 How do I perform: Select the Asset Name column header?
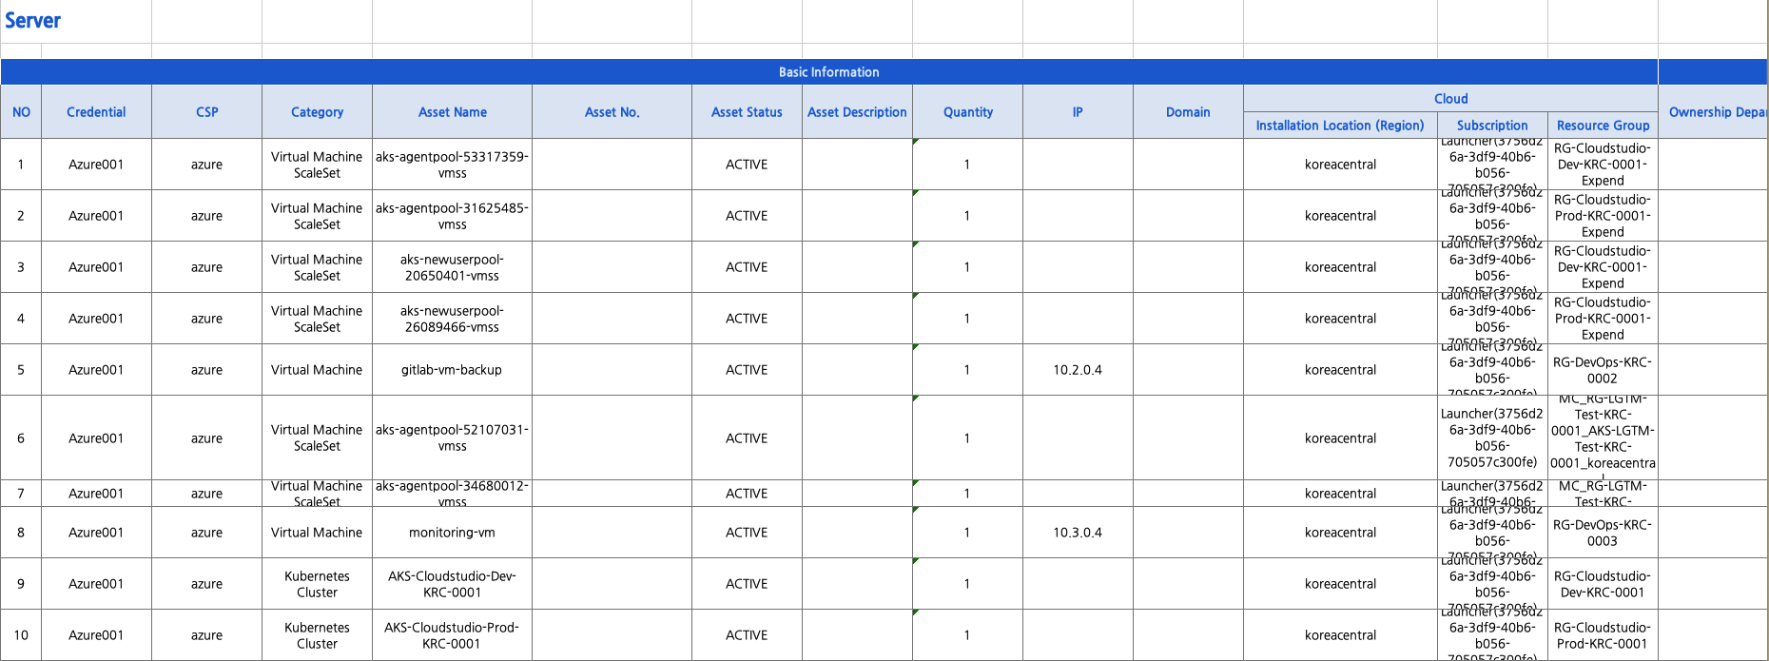pyautogui.click(x=452, y=112)
